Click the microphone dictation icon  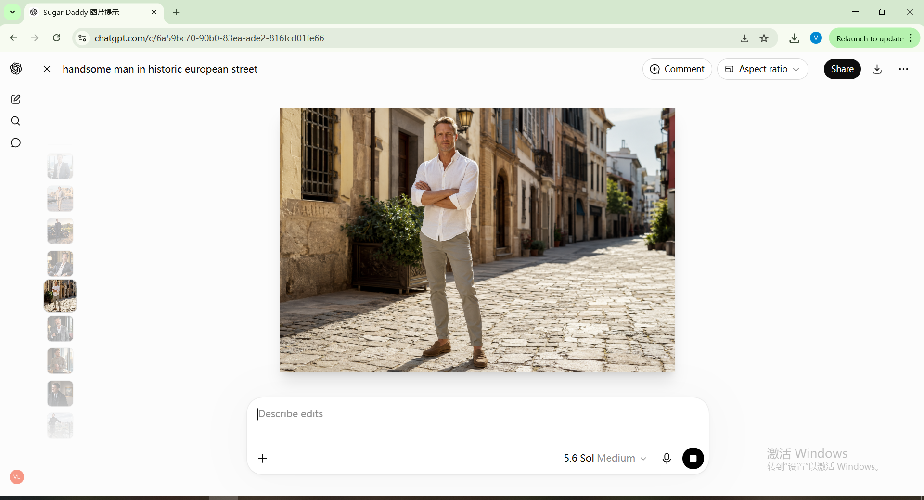(x=667, y=458)
